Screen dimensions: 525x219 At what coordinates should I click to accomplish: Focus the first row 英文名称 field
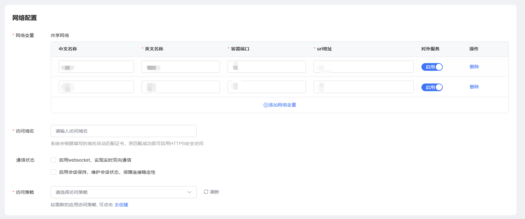(180, 67)
